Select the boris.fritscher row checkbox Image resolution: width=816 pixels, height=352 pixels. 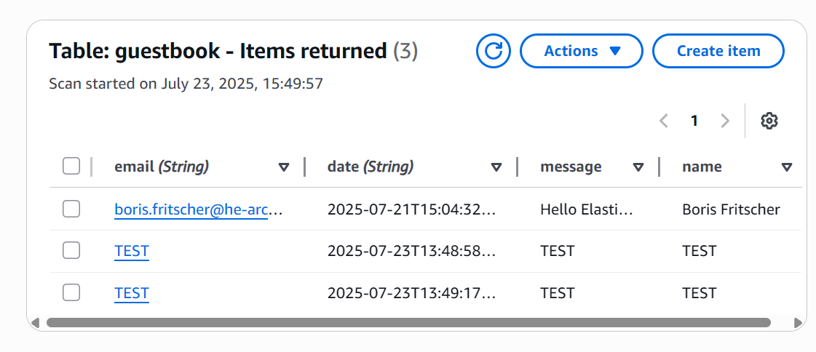71,209
